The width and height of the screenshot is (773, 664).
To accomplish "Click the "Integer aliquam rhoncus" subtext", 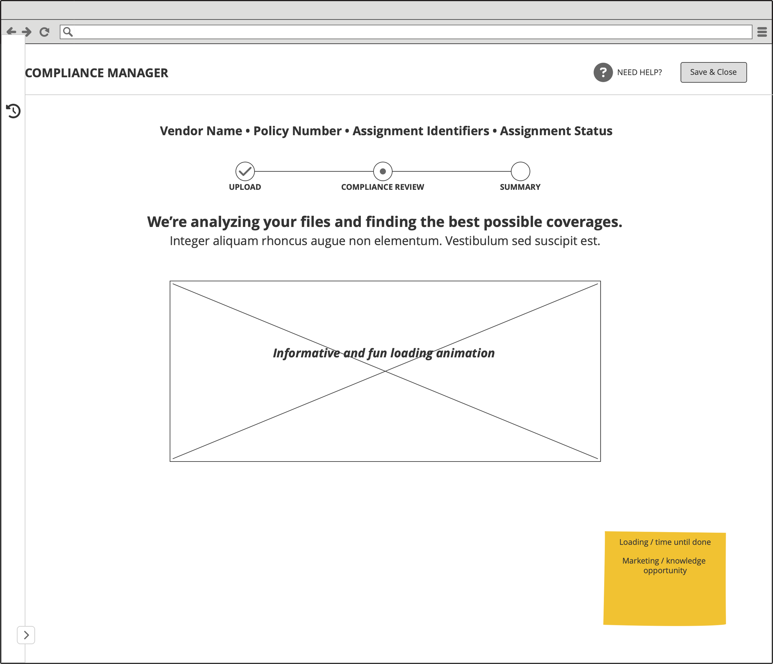I will click(385, 241).
